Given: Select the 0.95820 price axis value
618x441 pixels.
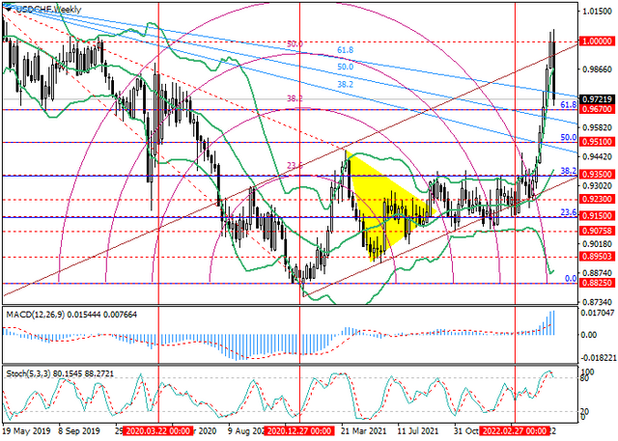Looking at the screenshot, I should click(596, 128).
